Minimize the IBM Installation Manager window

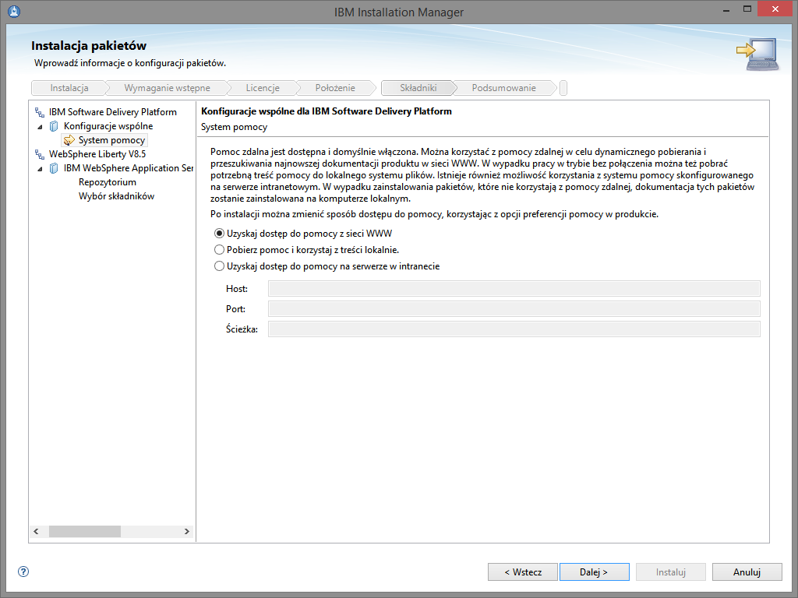pos(726,9)
